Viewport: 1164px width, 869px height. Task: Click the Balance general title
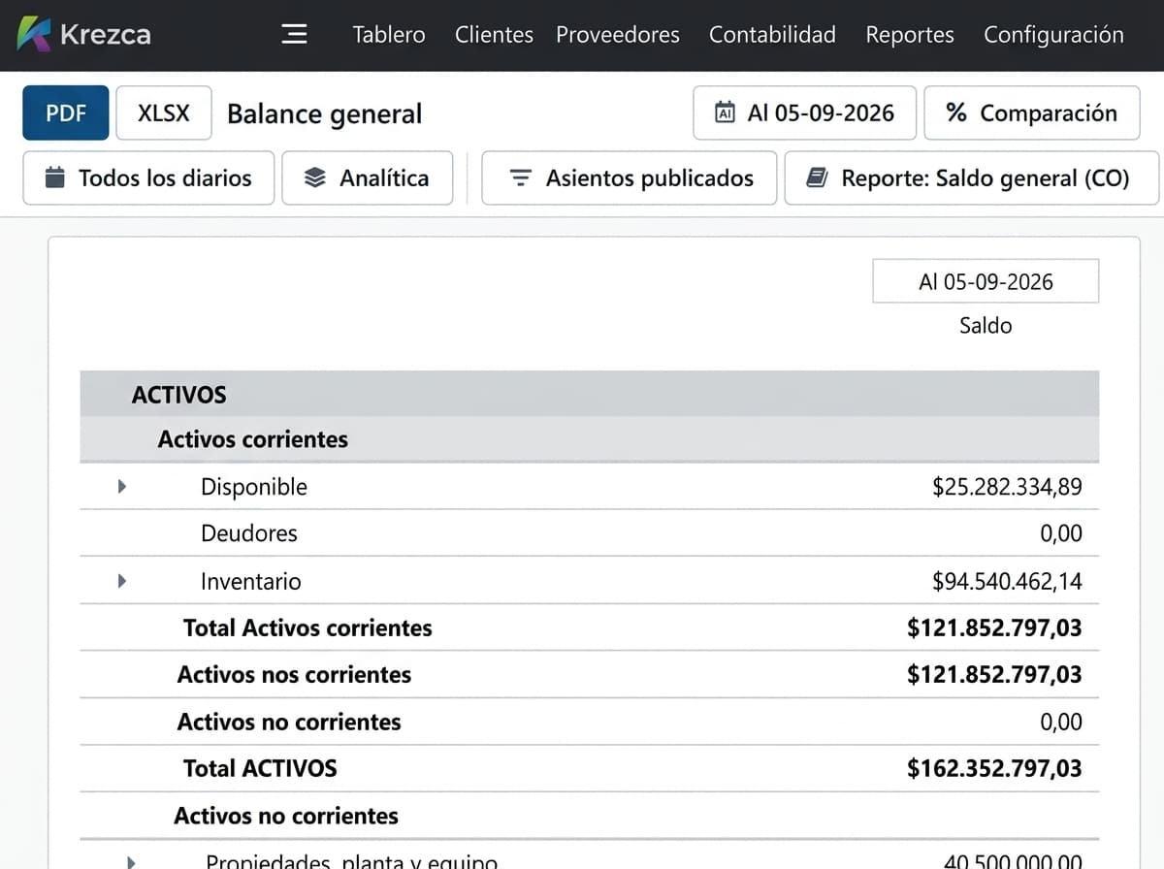pos(325,114)
